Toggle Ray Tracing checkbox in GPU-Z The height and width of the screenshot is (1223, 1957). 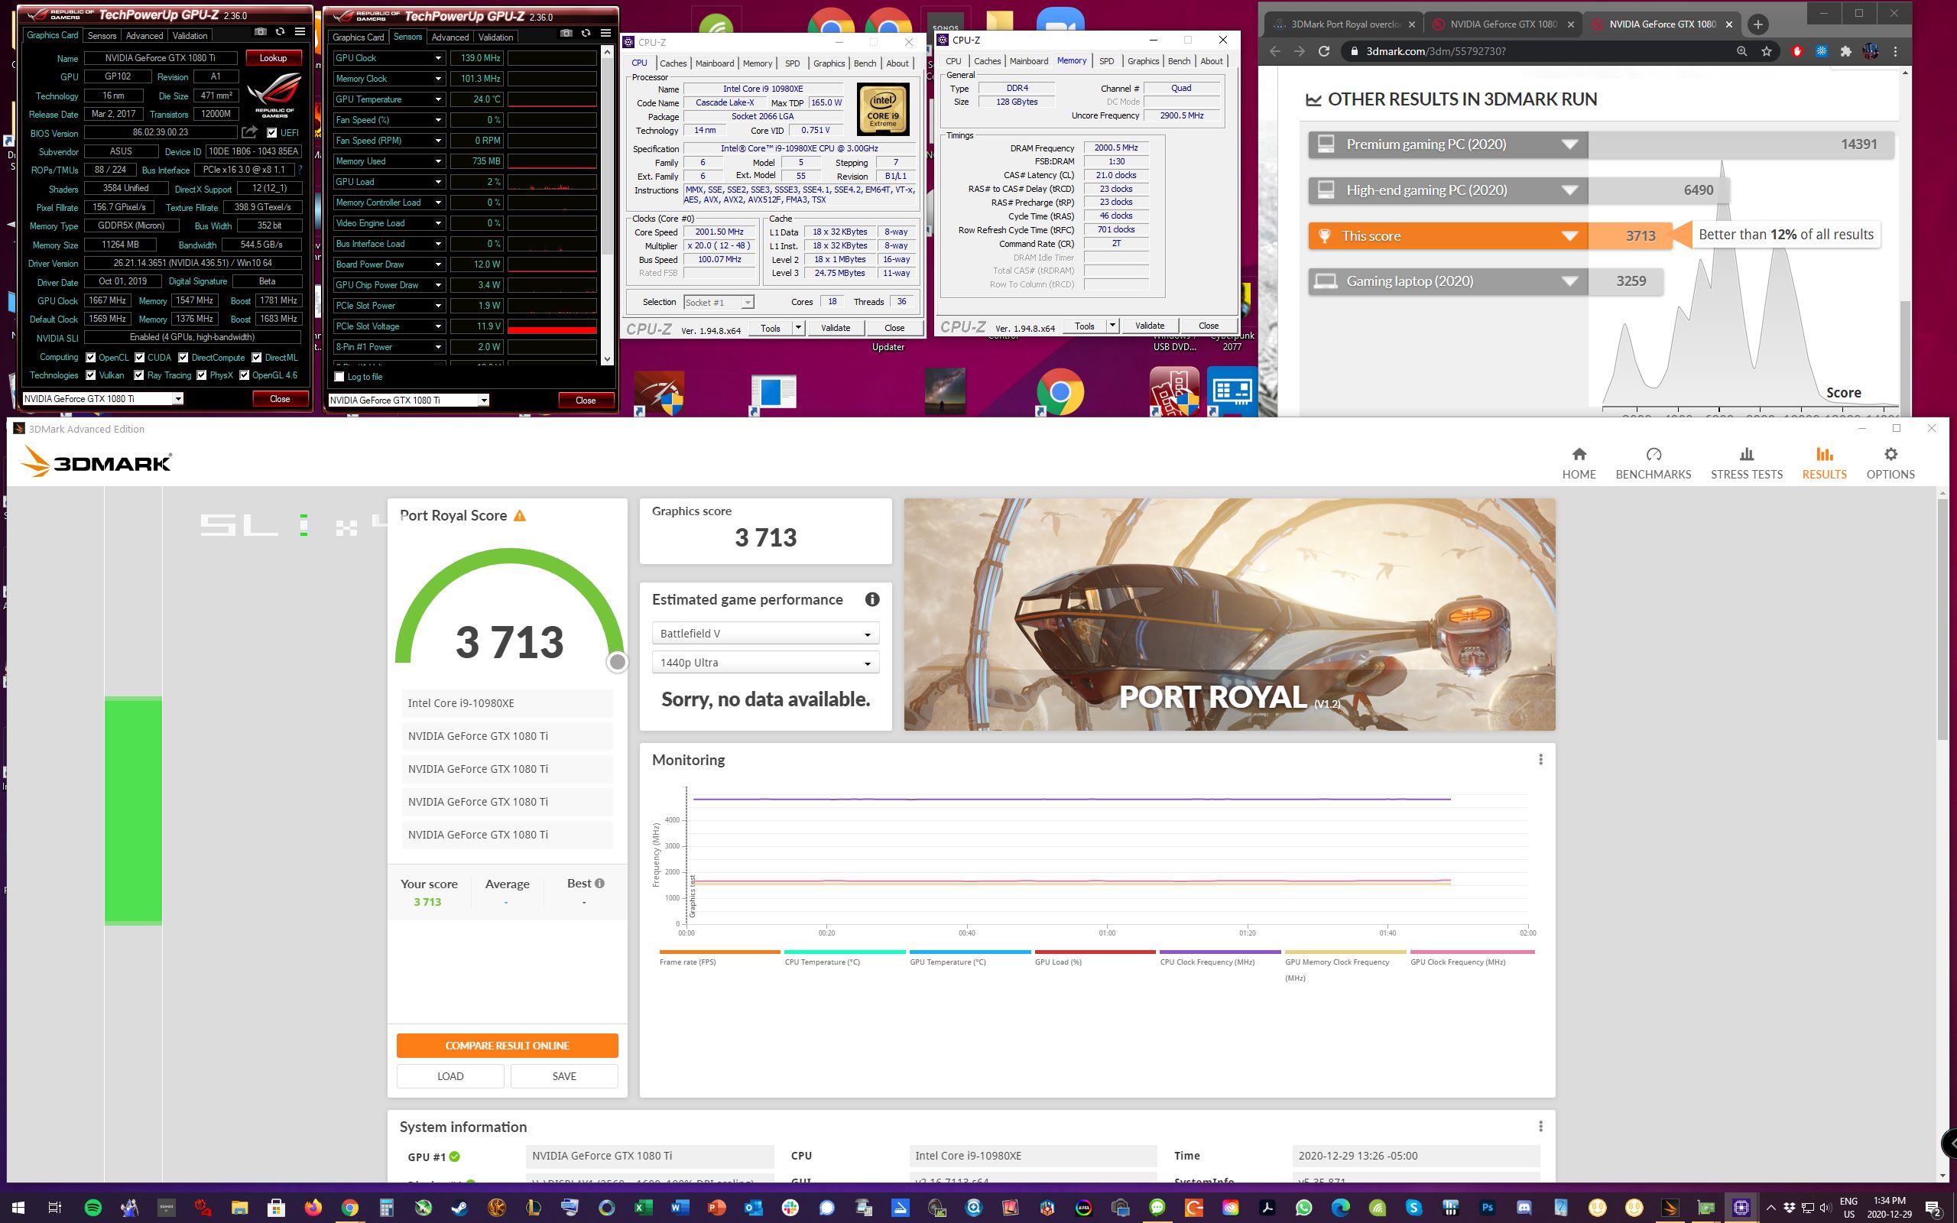pyautogui.click(x=139, y=375)
